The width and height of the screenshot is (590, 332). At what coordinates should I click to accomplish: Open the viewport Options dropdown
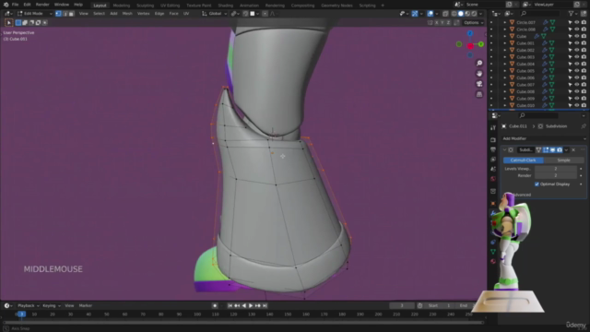pos(473,22)
